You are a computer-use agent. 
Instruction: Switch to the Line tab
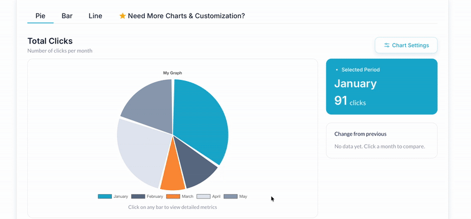pos(95,16)
